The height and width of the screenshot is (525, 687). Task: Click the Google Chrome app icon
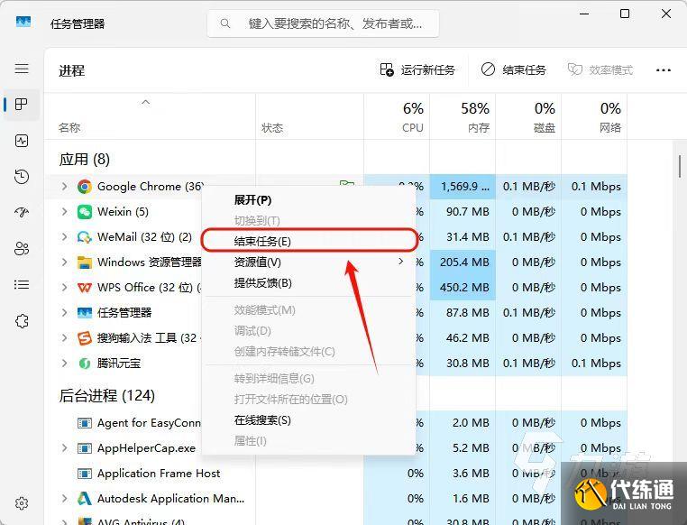pos(85,187)
